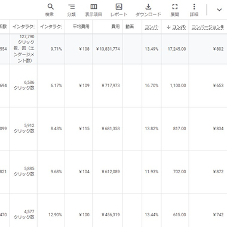This screenshot has height=227, width=227.
Task: Click the conversion rate 13.44%
Action: (152, 214)
